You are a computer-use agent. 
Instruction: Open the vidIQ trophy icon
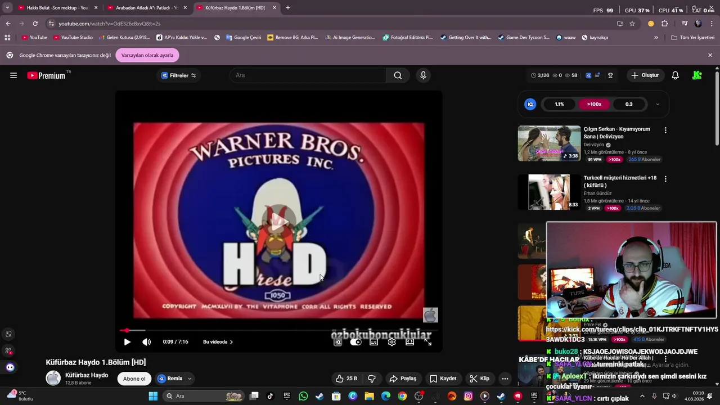pyautogui.click(x=610, y=75)
